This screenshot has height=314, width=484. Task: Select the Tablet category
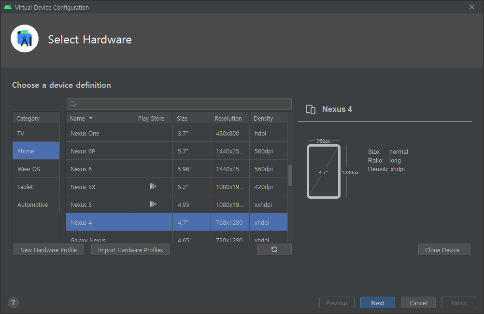coord(36,187)
